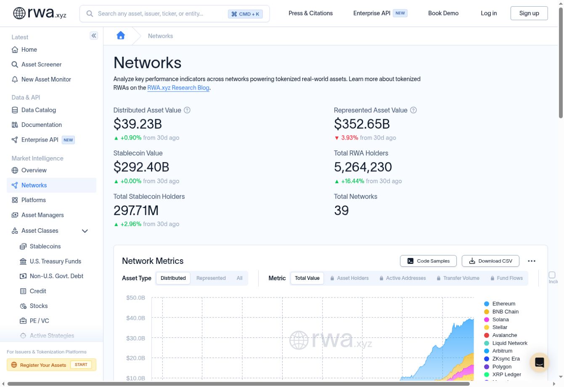Viewport: 564px width, 387px height.
Task: Focus the asset search input field
Action: point(175,13)
